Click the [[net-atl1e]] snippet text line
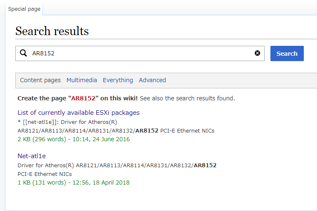 [67, 122]
